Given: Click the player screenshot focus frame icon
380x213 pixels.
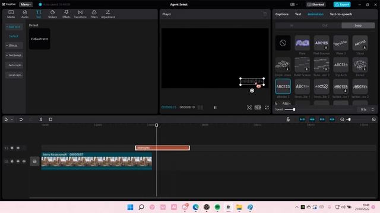Looking at the screenshot, I should point(249,108).
